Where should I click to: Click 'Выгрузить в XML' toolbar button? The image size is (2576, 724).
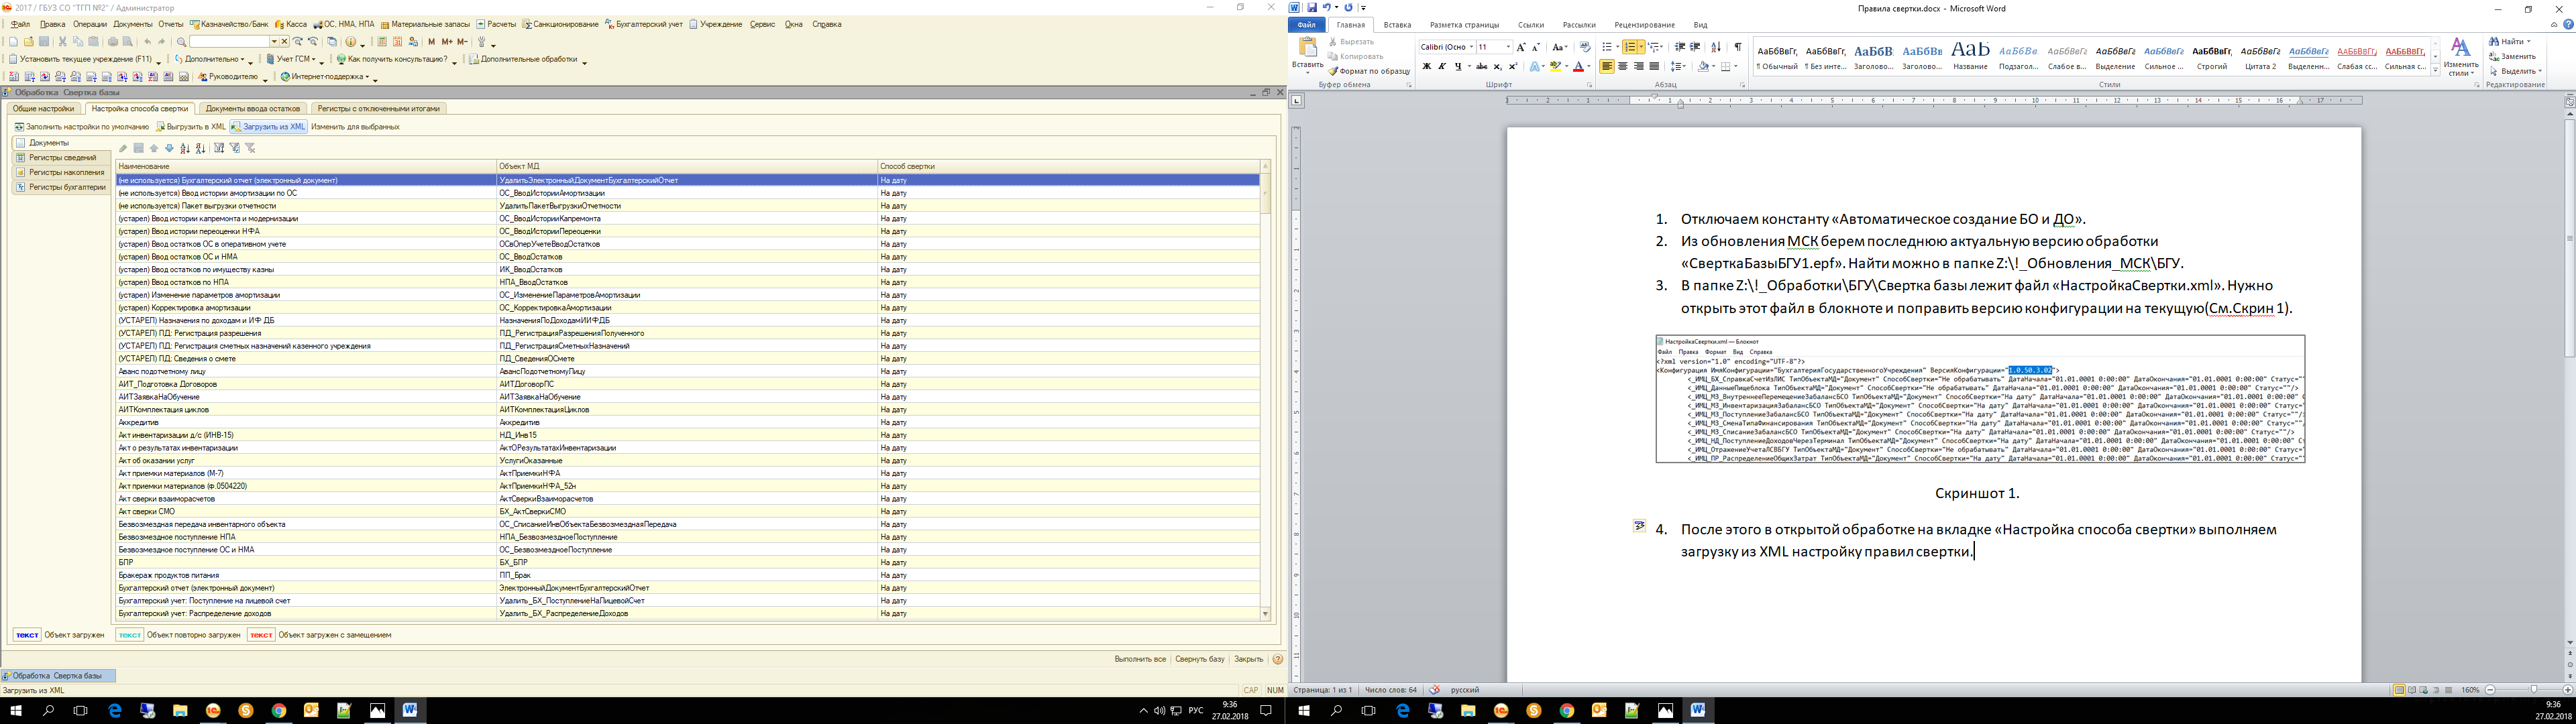click(191, 127)
